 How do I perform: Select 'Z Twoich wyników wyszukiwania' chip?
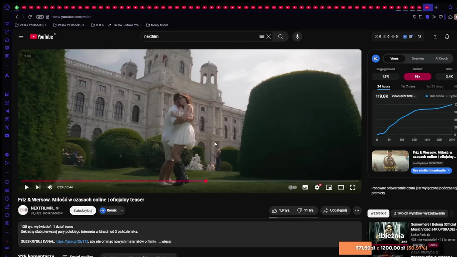point(420,213)
